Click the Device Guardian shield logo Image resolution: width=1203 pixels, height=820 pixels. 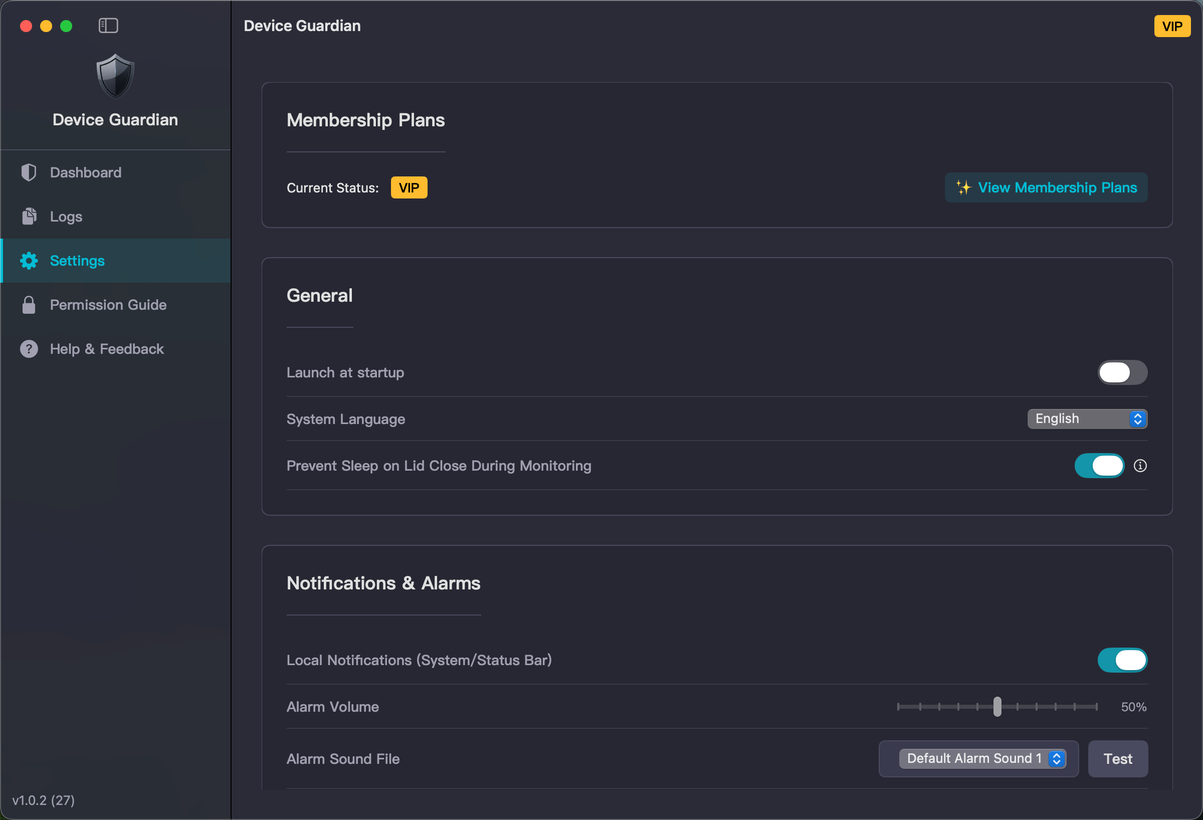point(115,76)
